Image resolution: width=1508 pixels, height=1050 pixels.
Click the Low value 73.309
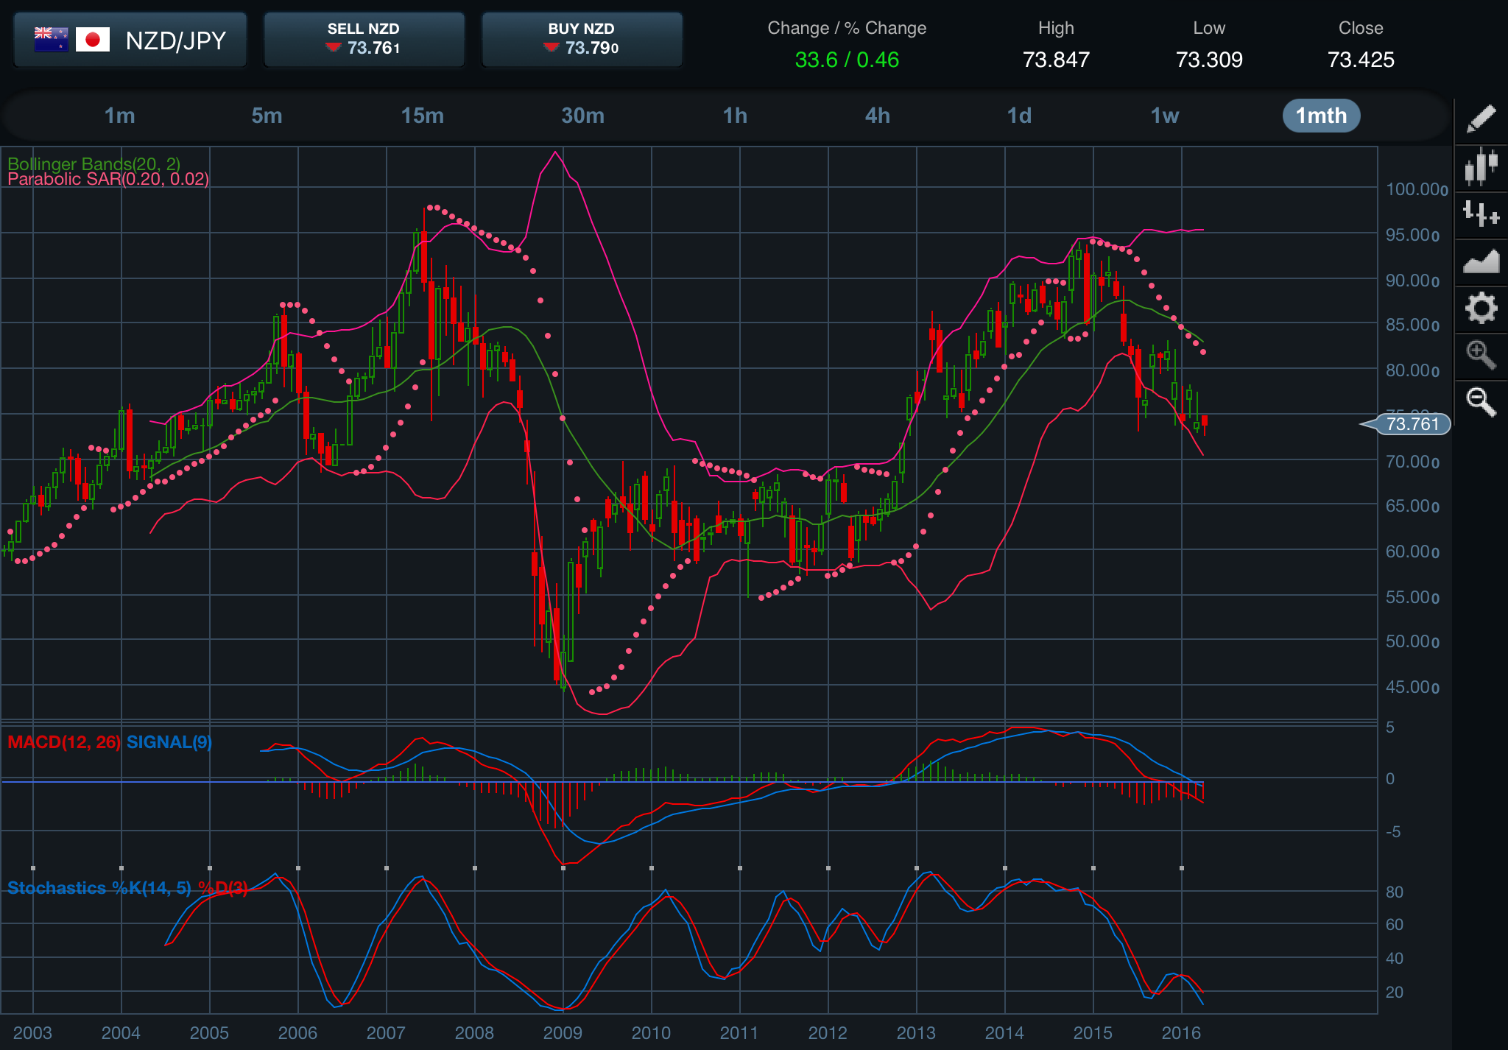point(1209,60)
